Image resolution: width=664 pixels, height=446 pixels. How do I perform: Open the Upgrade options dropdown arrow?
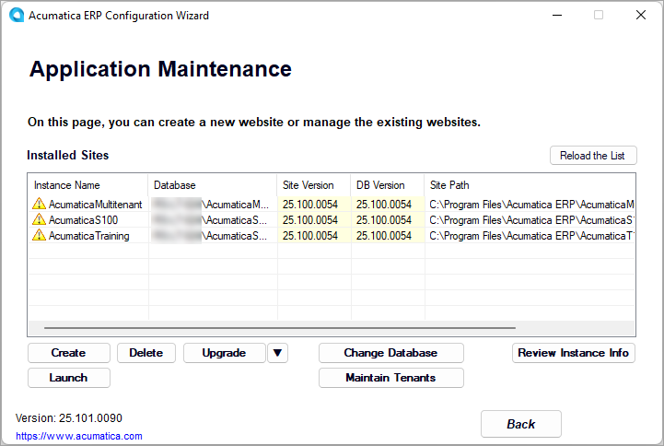point(277,353)
